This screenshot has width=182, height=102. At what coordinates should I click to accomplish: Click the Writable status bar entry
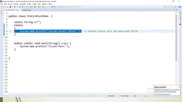tap(111, 96)
